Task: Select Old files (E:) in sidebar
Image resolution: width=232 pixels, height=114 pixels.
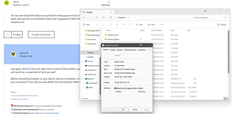Action: tap(90, 74)
